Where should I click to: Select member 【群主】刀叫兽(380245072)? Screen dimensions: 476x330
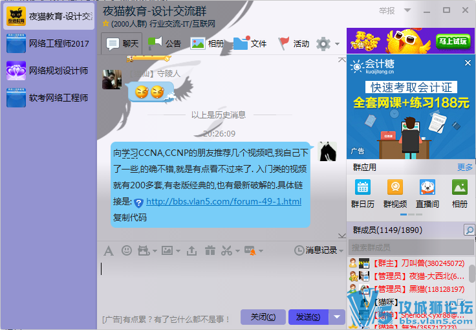click(x=407, y=263)
